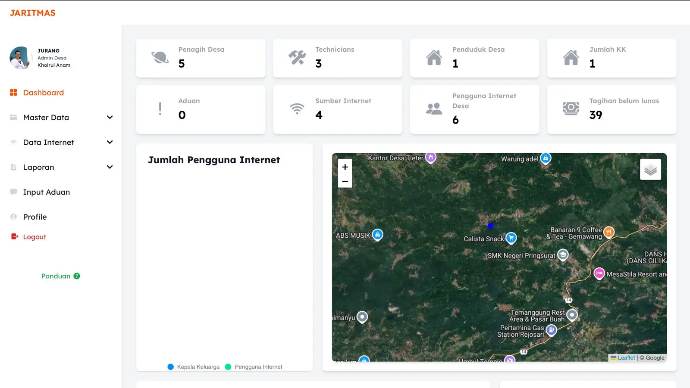690x388 pixels.
Task: Expand the Data Internet submenu
Action: tap(110, 143)
